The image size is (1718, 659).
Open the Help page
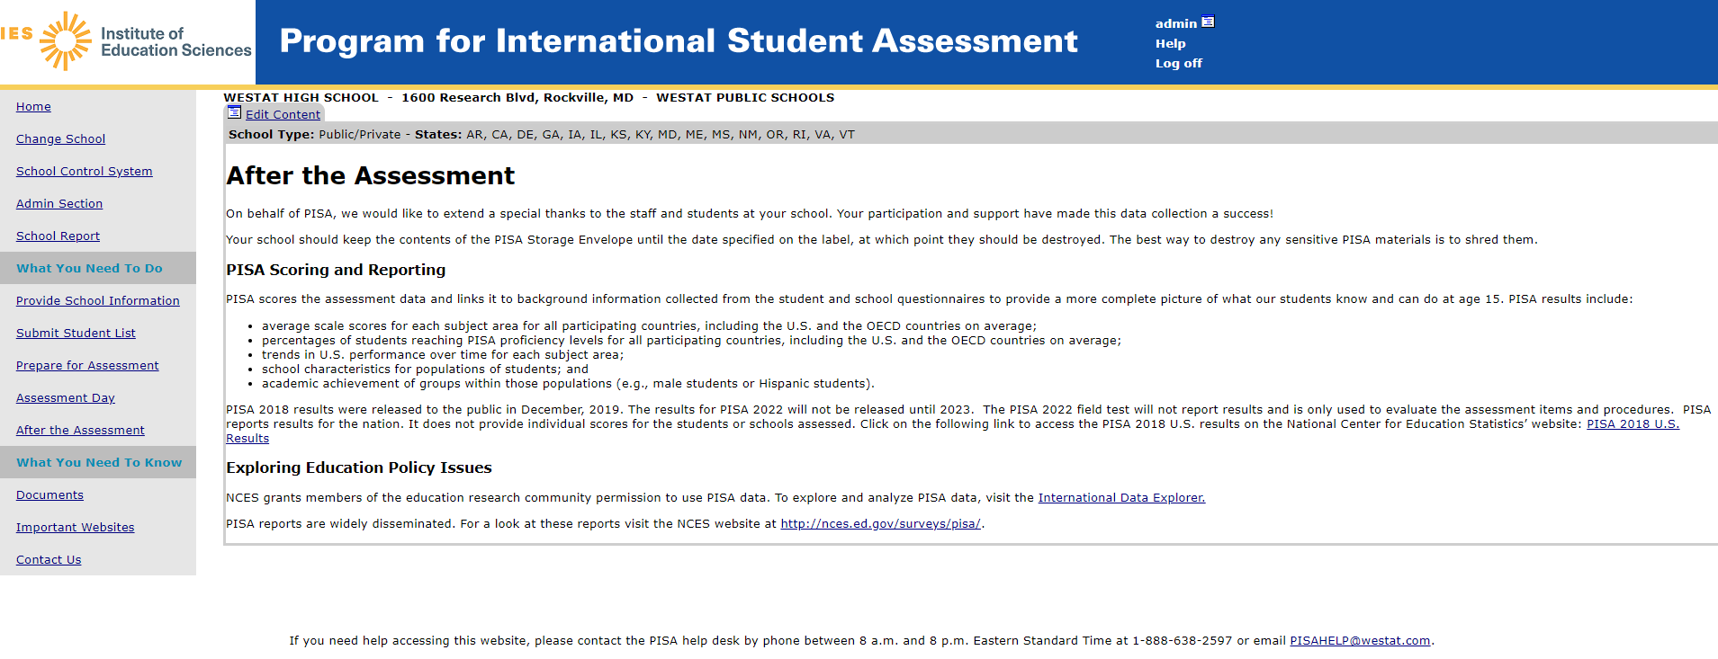click(1170, 43)
